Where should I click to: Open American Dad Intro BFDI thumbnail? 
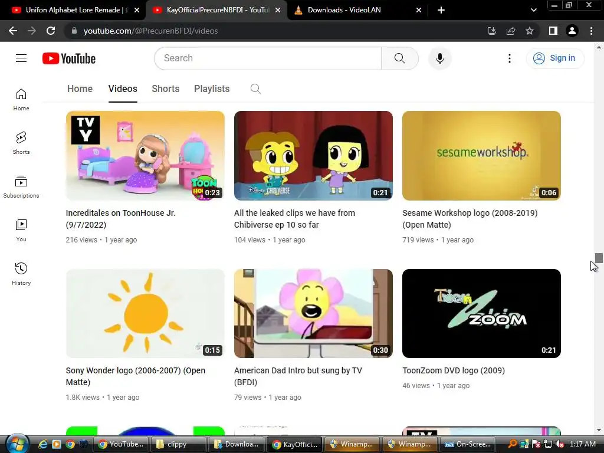[313, 314]
